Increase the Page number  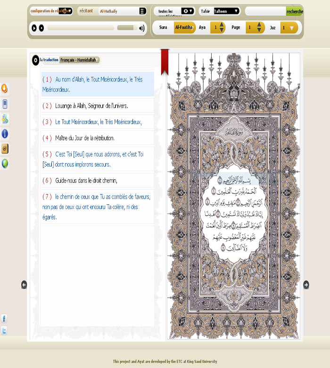[259, 25]
